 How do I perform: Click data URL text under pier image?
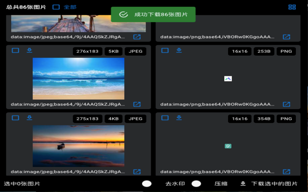[68, 37]
